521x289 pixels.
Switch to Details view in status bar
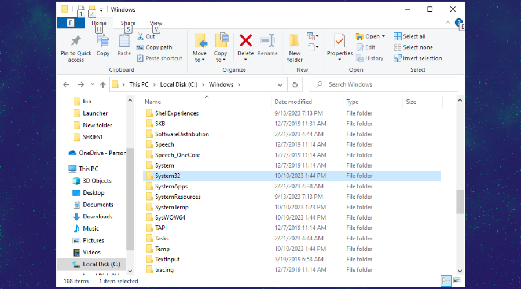pos(446,281)
